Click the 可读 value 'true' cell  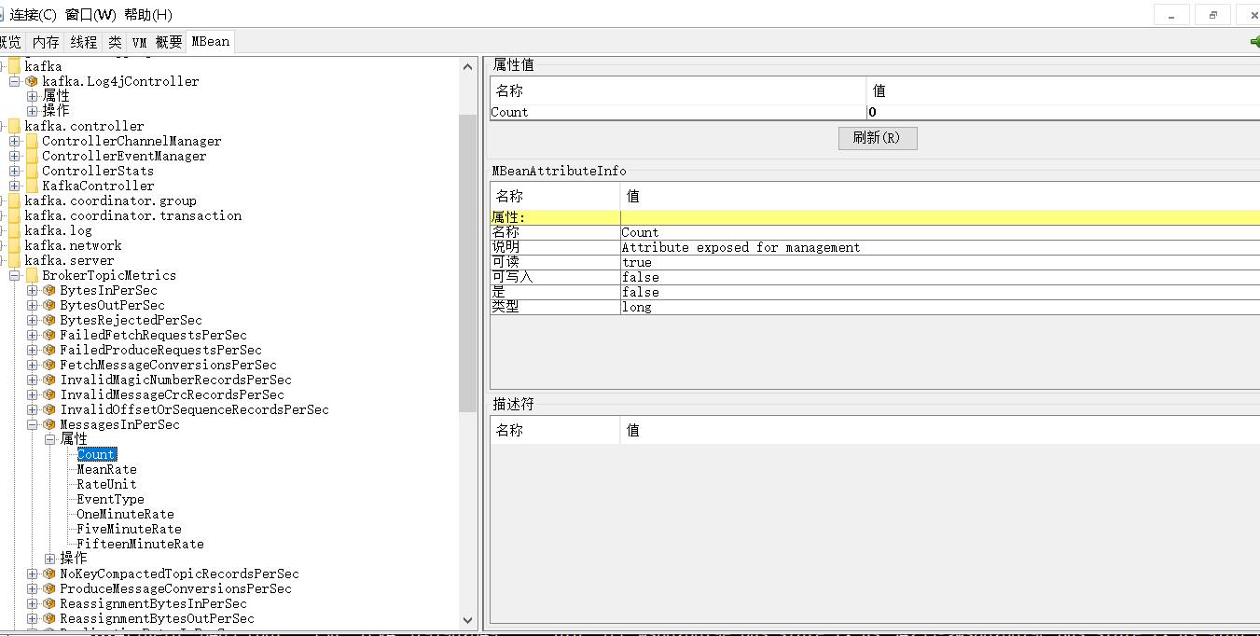940,262
